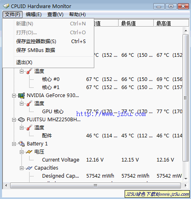Click the thermometer icon under FUJITSU drive
This screenshot has width=191, height=199.
click(29, 128)
